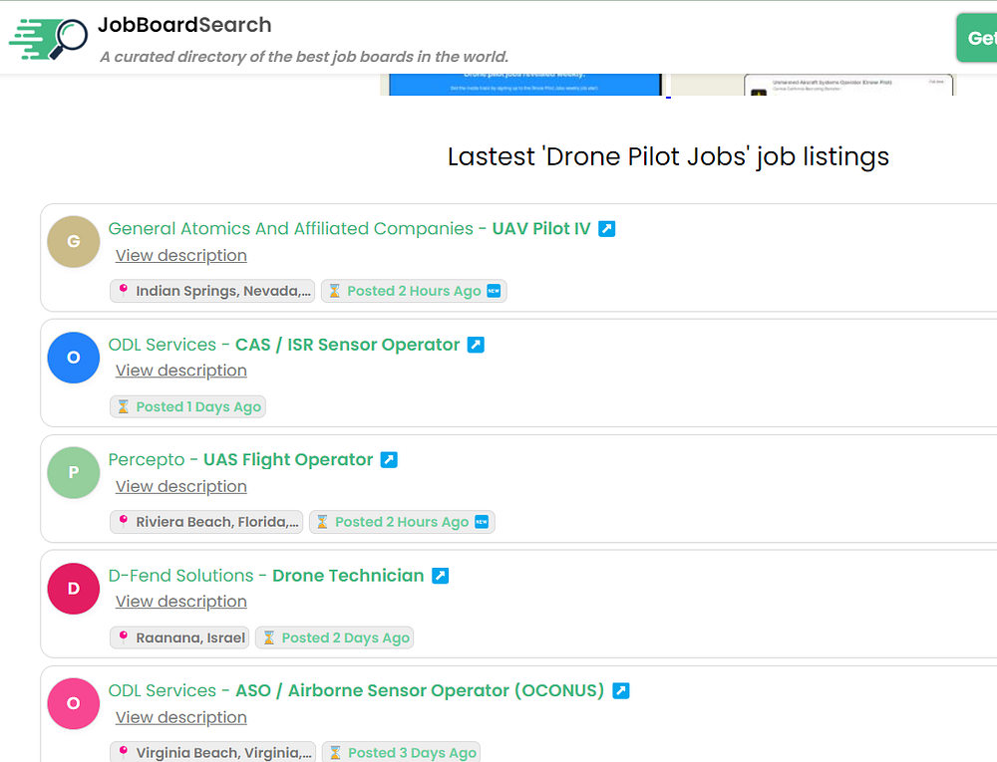
Task: Click the green Get button at top right
Action: point(977,38)
